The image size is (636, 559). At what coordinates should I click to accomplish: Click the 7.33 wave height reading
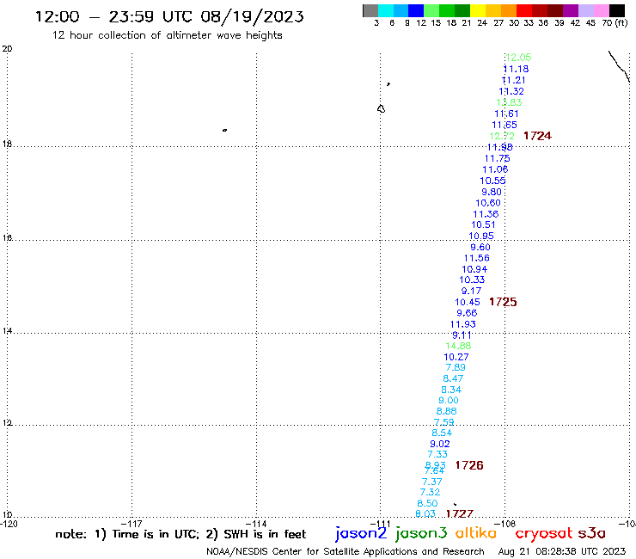[x=437, y=454]
